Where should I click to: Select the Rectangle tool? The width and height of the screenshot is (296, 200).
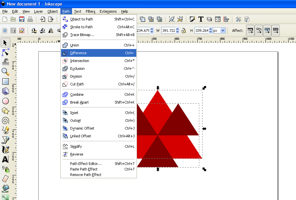pos(5,81)
